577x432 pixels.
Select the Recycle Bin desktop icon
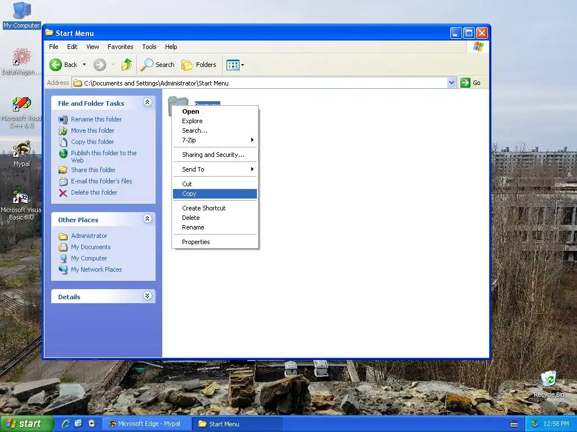tap(549, 384)
